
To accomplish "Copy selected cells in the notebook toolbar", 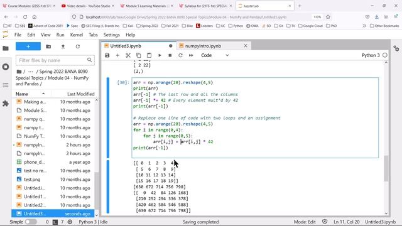I will [x=138, y=55].
